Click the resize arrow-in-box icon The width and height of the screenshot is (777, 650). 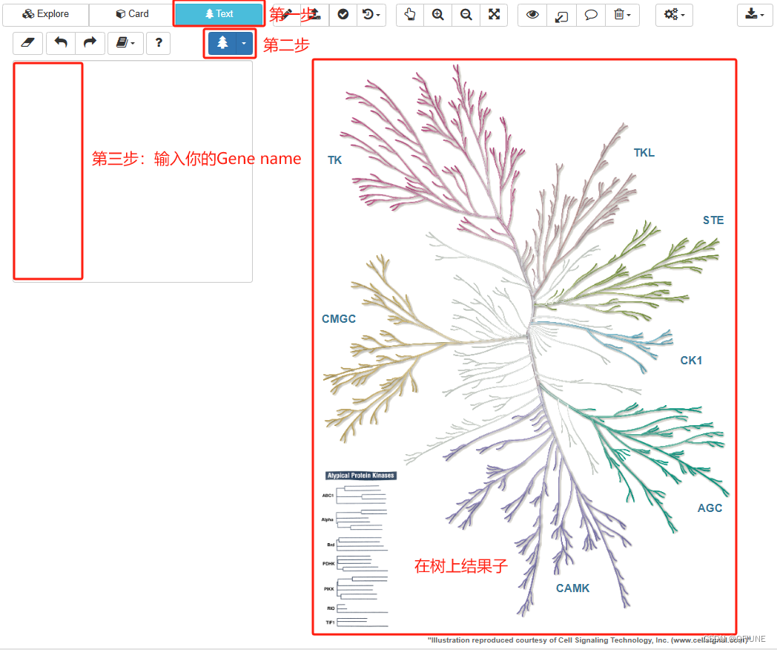pyautogui.click(x=561, y=14)
